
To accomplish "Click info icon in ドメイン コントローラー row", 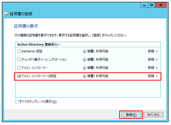I will 84,68.
